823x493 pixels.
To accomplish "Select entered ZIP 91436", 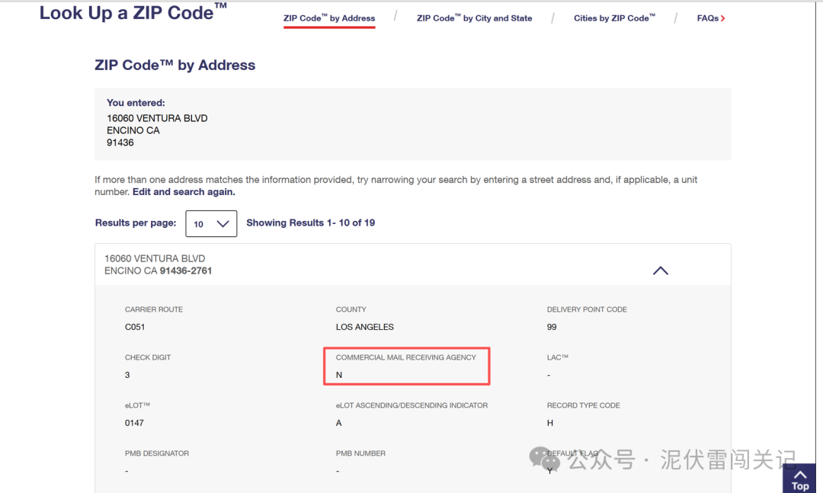I will [x=120, y=142].
